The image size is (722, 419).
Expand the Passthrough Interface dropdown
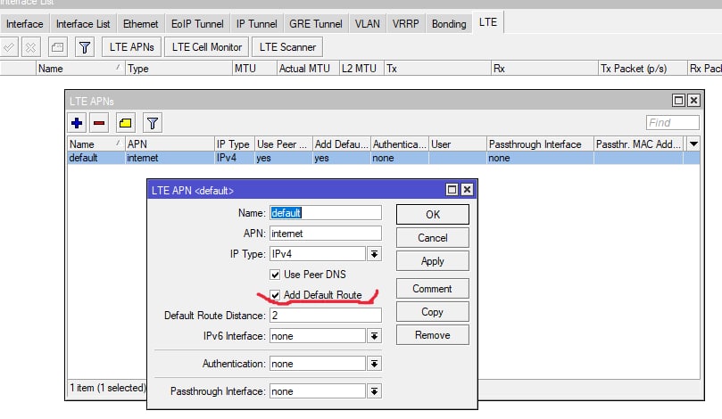click(x=374, y=391)
